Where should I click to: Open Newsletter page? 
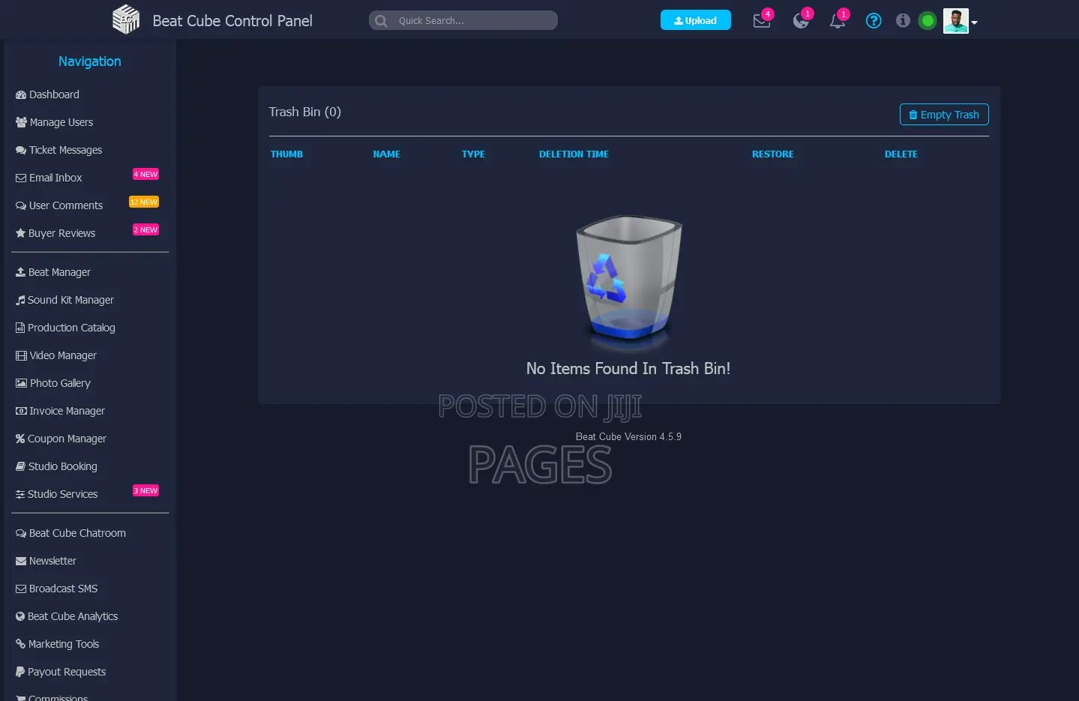point(46,561)
